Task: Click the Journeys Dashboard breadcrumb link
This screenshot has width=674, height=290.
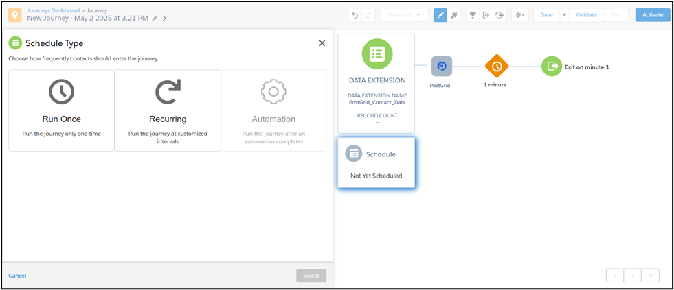Action: 54,10
